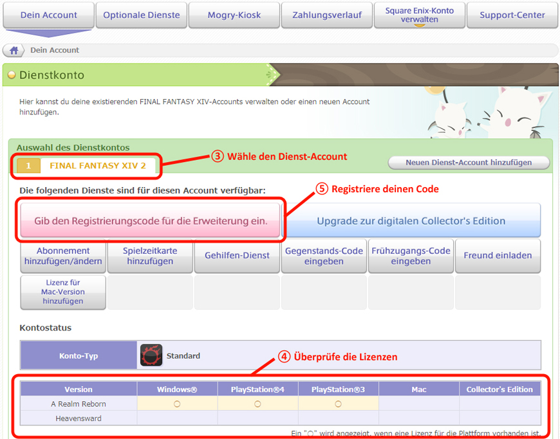Click Upgrade zur digitalen Collector's Edition

pyautogui.click(x=411, y=220)
